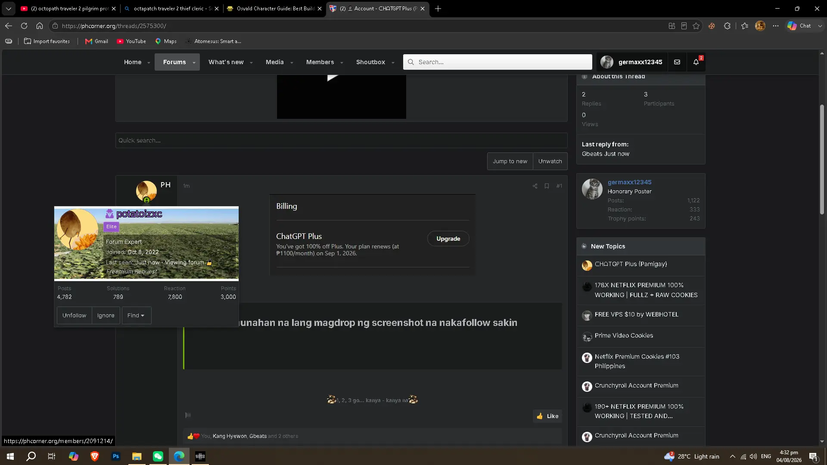Focus the forum Search field
827x465 pixels.
pyautogui.click(x=497, y=62)
